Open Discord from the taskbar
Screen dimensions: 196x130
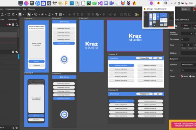106,3
